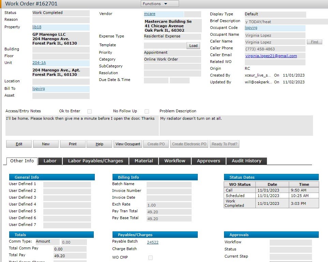Click inside the Access/Entry Notes field
Screen dimensions: 328x262
(x=81, y=126)
